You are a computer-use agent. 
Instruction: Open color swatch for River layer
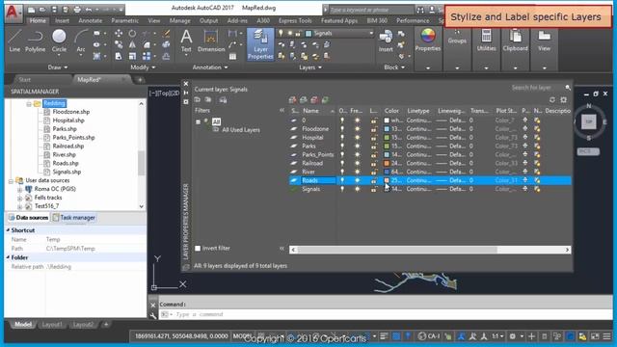pos(387,172)
